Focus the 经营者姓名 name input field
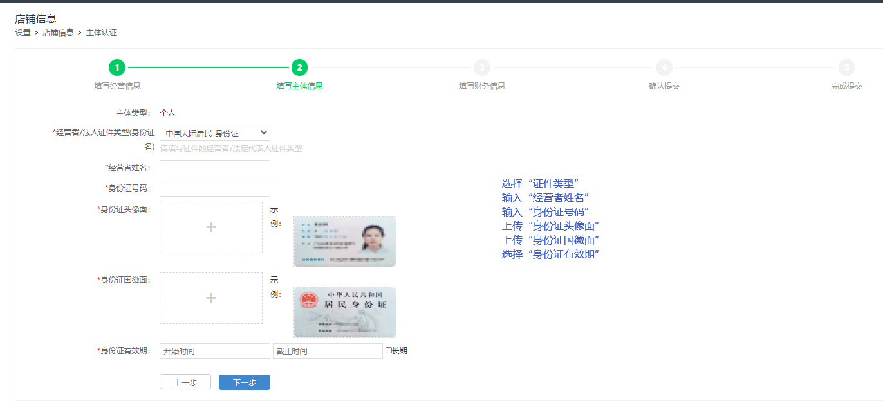883x410 pixels. [215, 168]
